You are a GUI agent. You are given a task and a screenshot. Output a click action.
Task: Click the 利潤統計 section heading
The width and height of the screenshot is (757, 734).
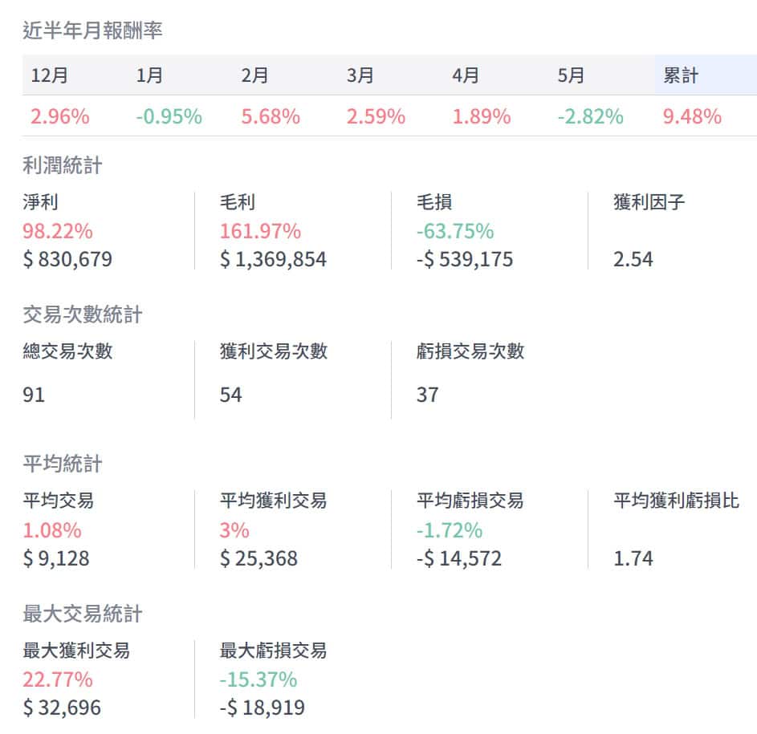63,166
